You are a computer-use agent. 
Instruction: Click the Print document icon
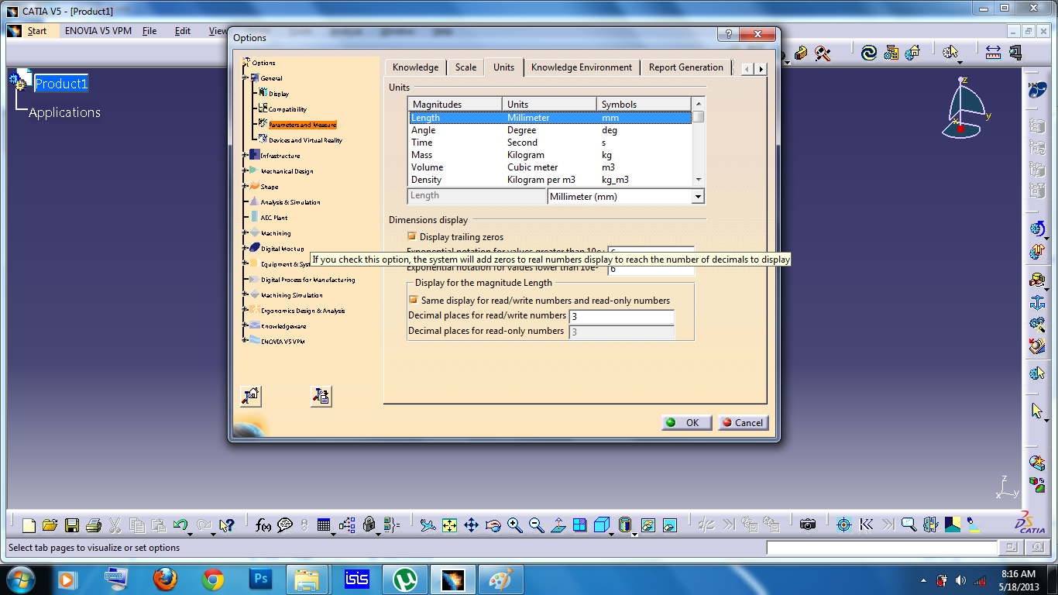tap(93, 524)
